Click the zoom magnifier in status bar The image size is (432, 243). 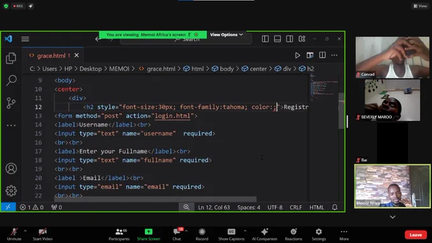coord(186,207)
